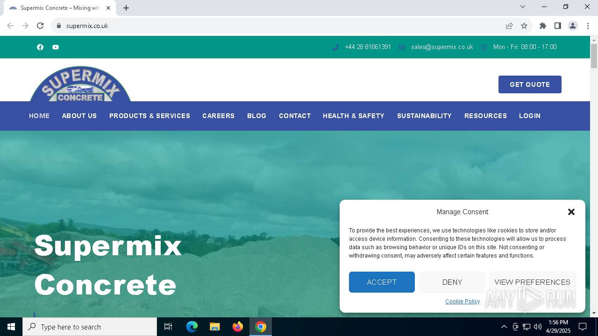
Task: Share this page icon in address bar
Action: 509,26
